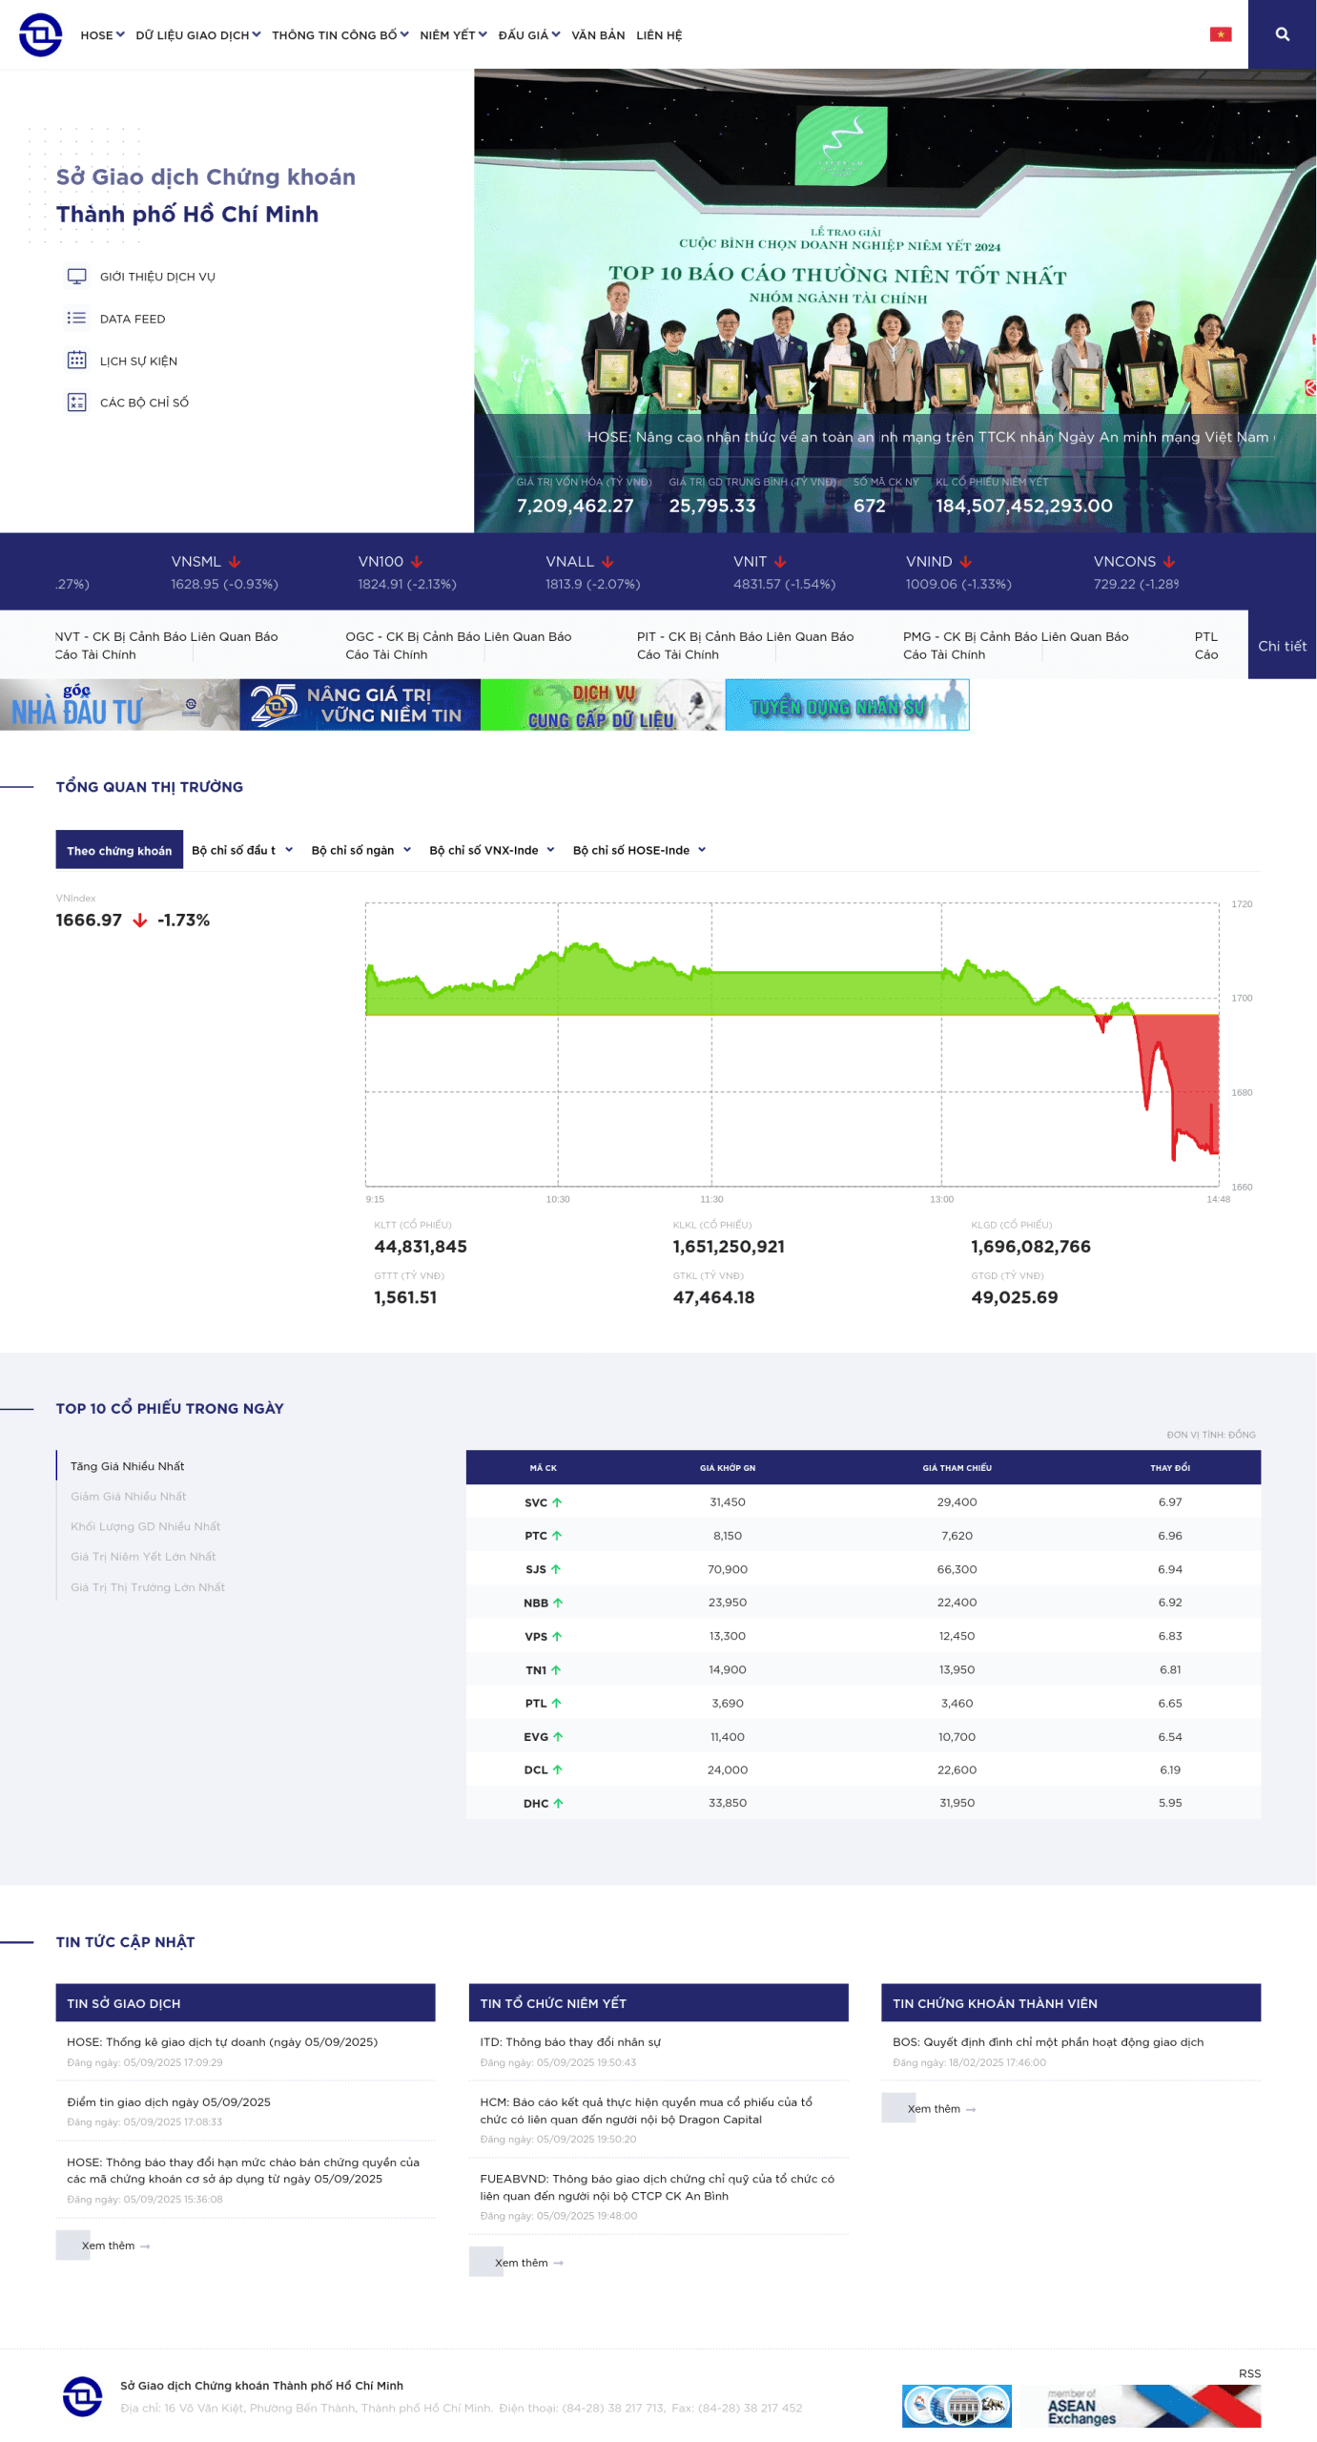The width and height of the screenshot is (1317, 2442).
Task: Expand the Dữ liệu giao dịch menu
Action: pyautogui.click(x=197, y=35)
